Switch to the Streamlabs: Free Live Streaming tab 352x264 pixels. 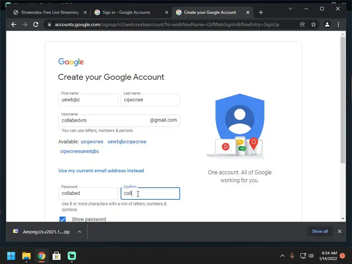pos(49,12)
